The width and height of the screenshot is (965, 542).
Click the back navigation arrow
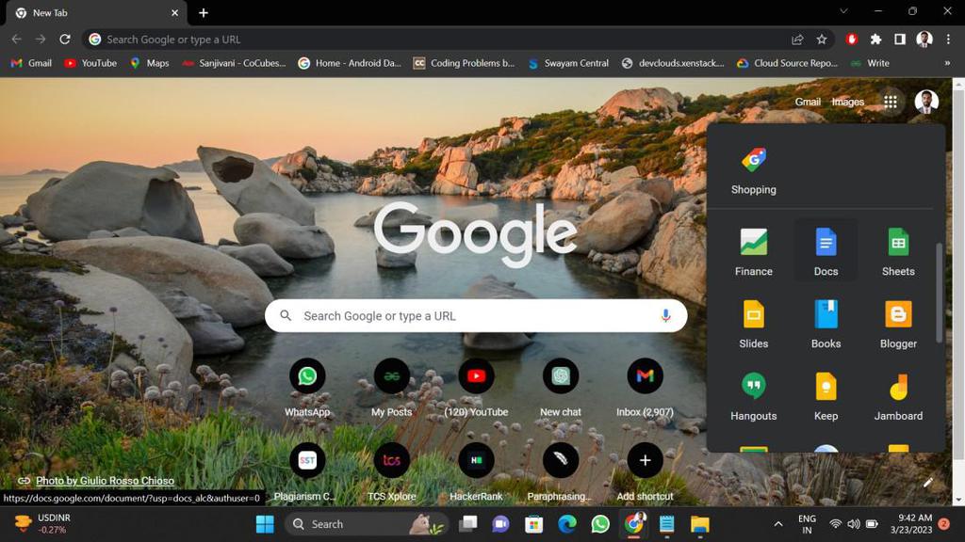(x=17, y=40)
